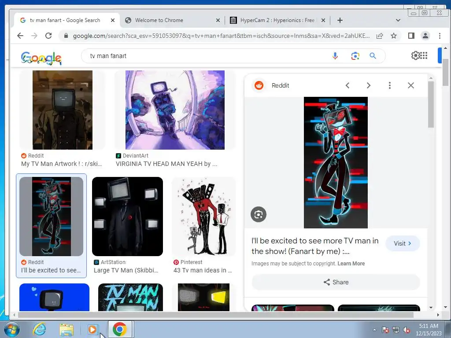Image resolution: width=451 pixels, height=338 pixels.
Task: Launch Internet Explorer from taskbar
Action: [x=39, y=329]
